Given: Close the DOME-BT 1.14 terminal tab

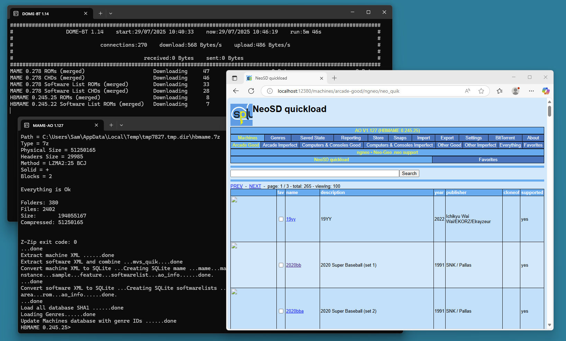Looking at the screenshot, I should (85, 13).
